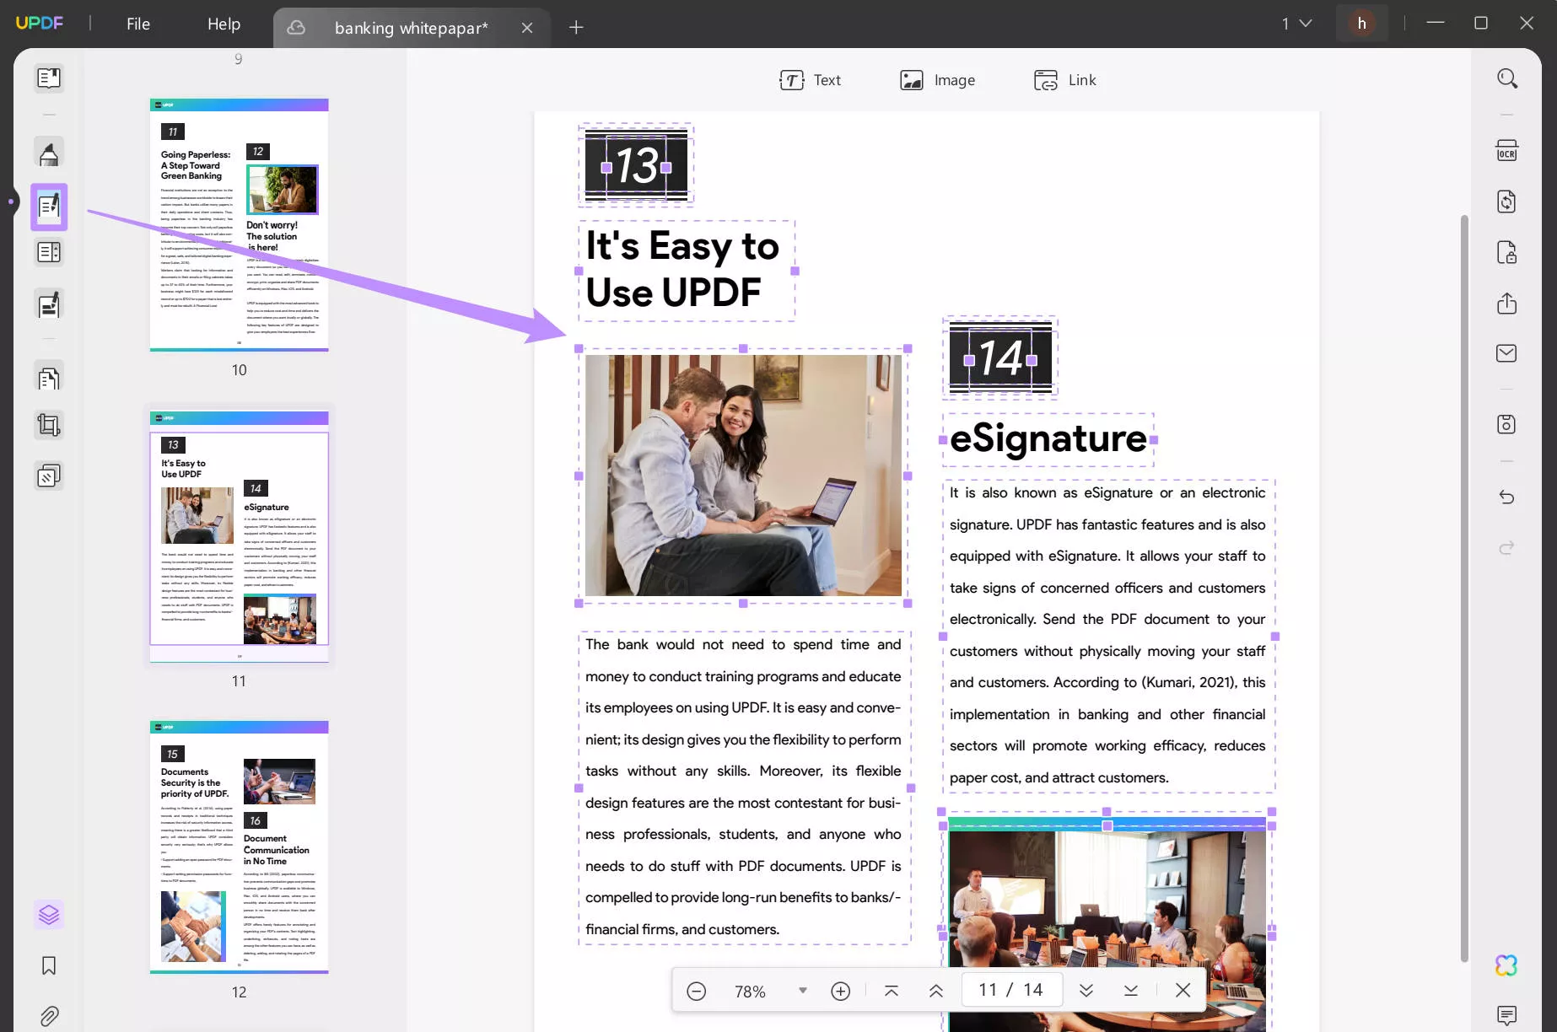Select the number 14 text box

pos(1000,359)
